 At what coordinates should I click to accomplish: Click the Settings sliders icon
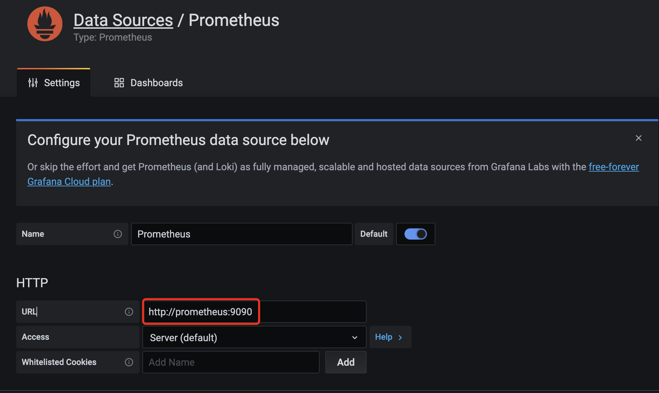(x=33, y=83)
